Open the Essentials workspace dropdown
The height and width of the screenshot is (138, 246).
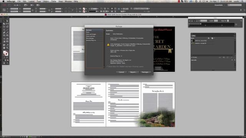point(219,5)
